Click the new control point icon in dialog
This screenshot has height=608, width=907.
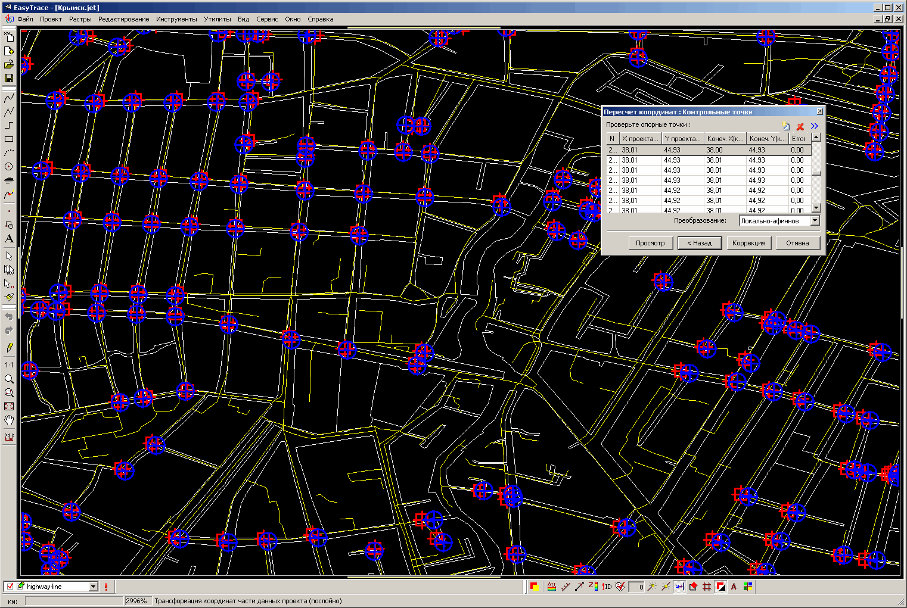(786, 126)
